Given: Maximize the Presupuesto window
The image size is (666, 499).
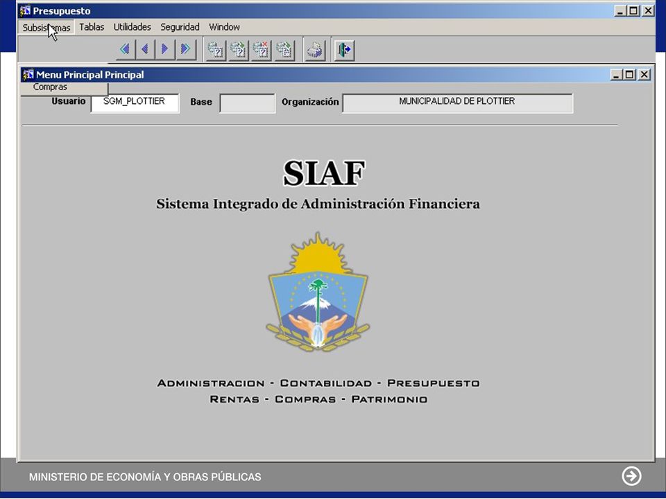Looking at the screenshot, I should click(x=633, y=11).
